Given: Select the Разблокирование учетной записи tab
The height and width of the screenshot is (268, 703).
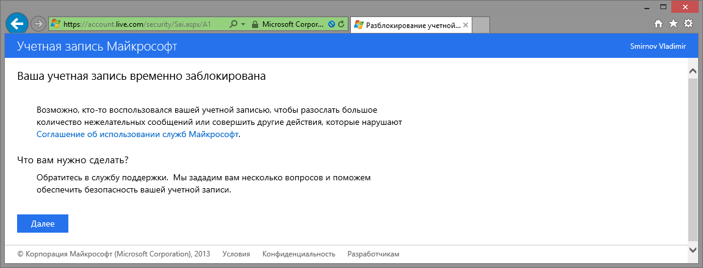Looking at the screenshot, I should click(x=412, y=26).
